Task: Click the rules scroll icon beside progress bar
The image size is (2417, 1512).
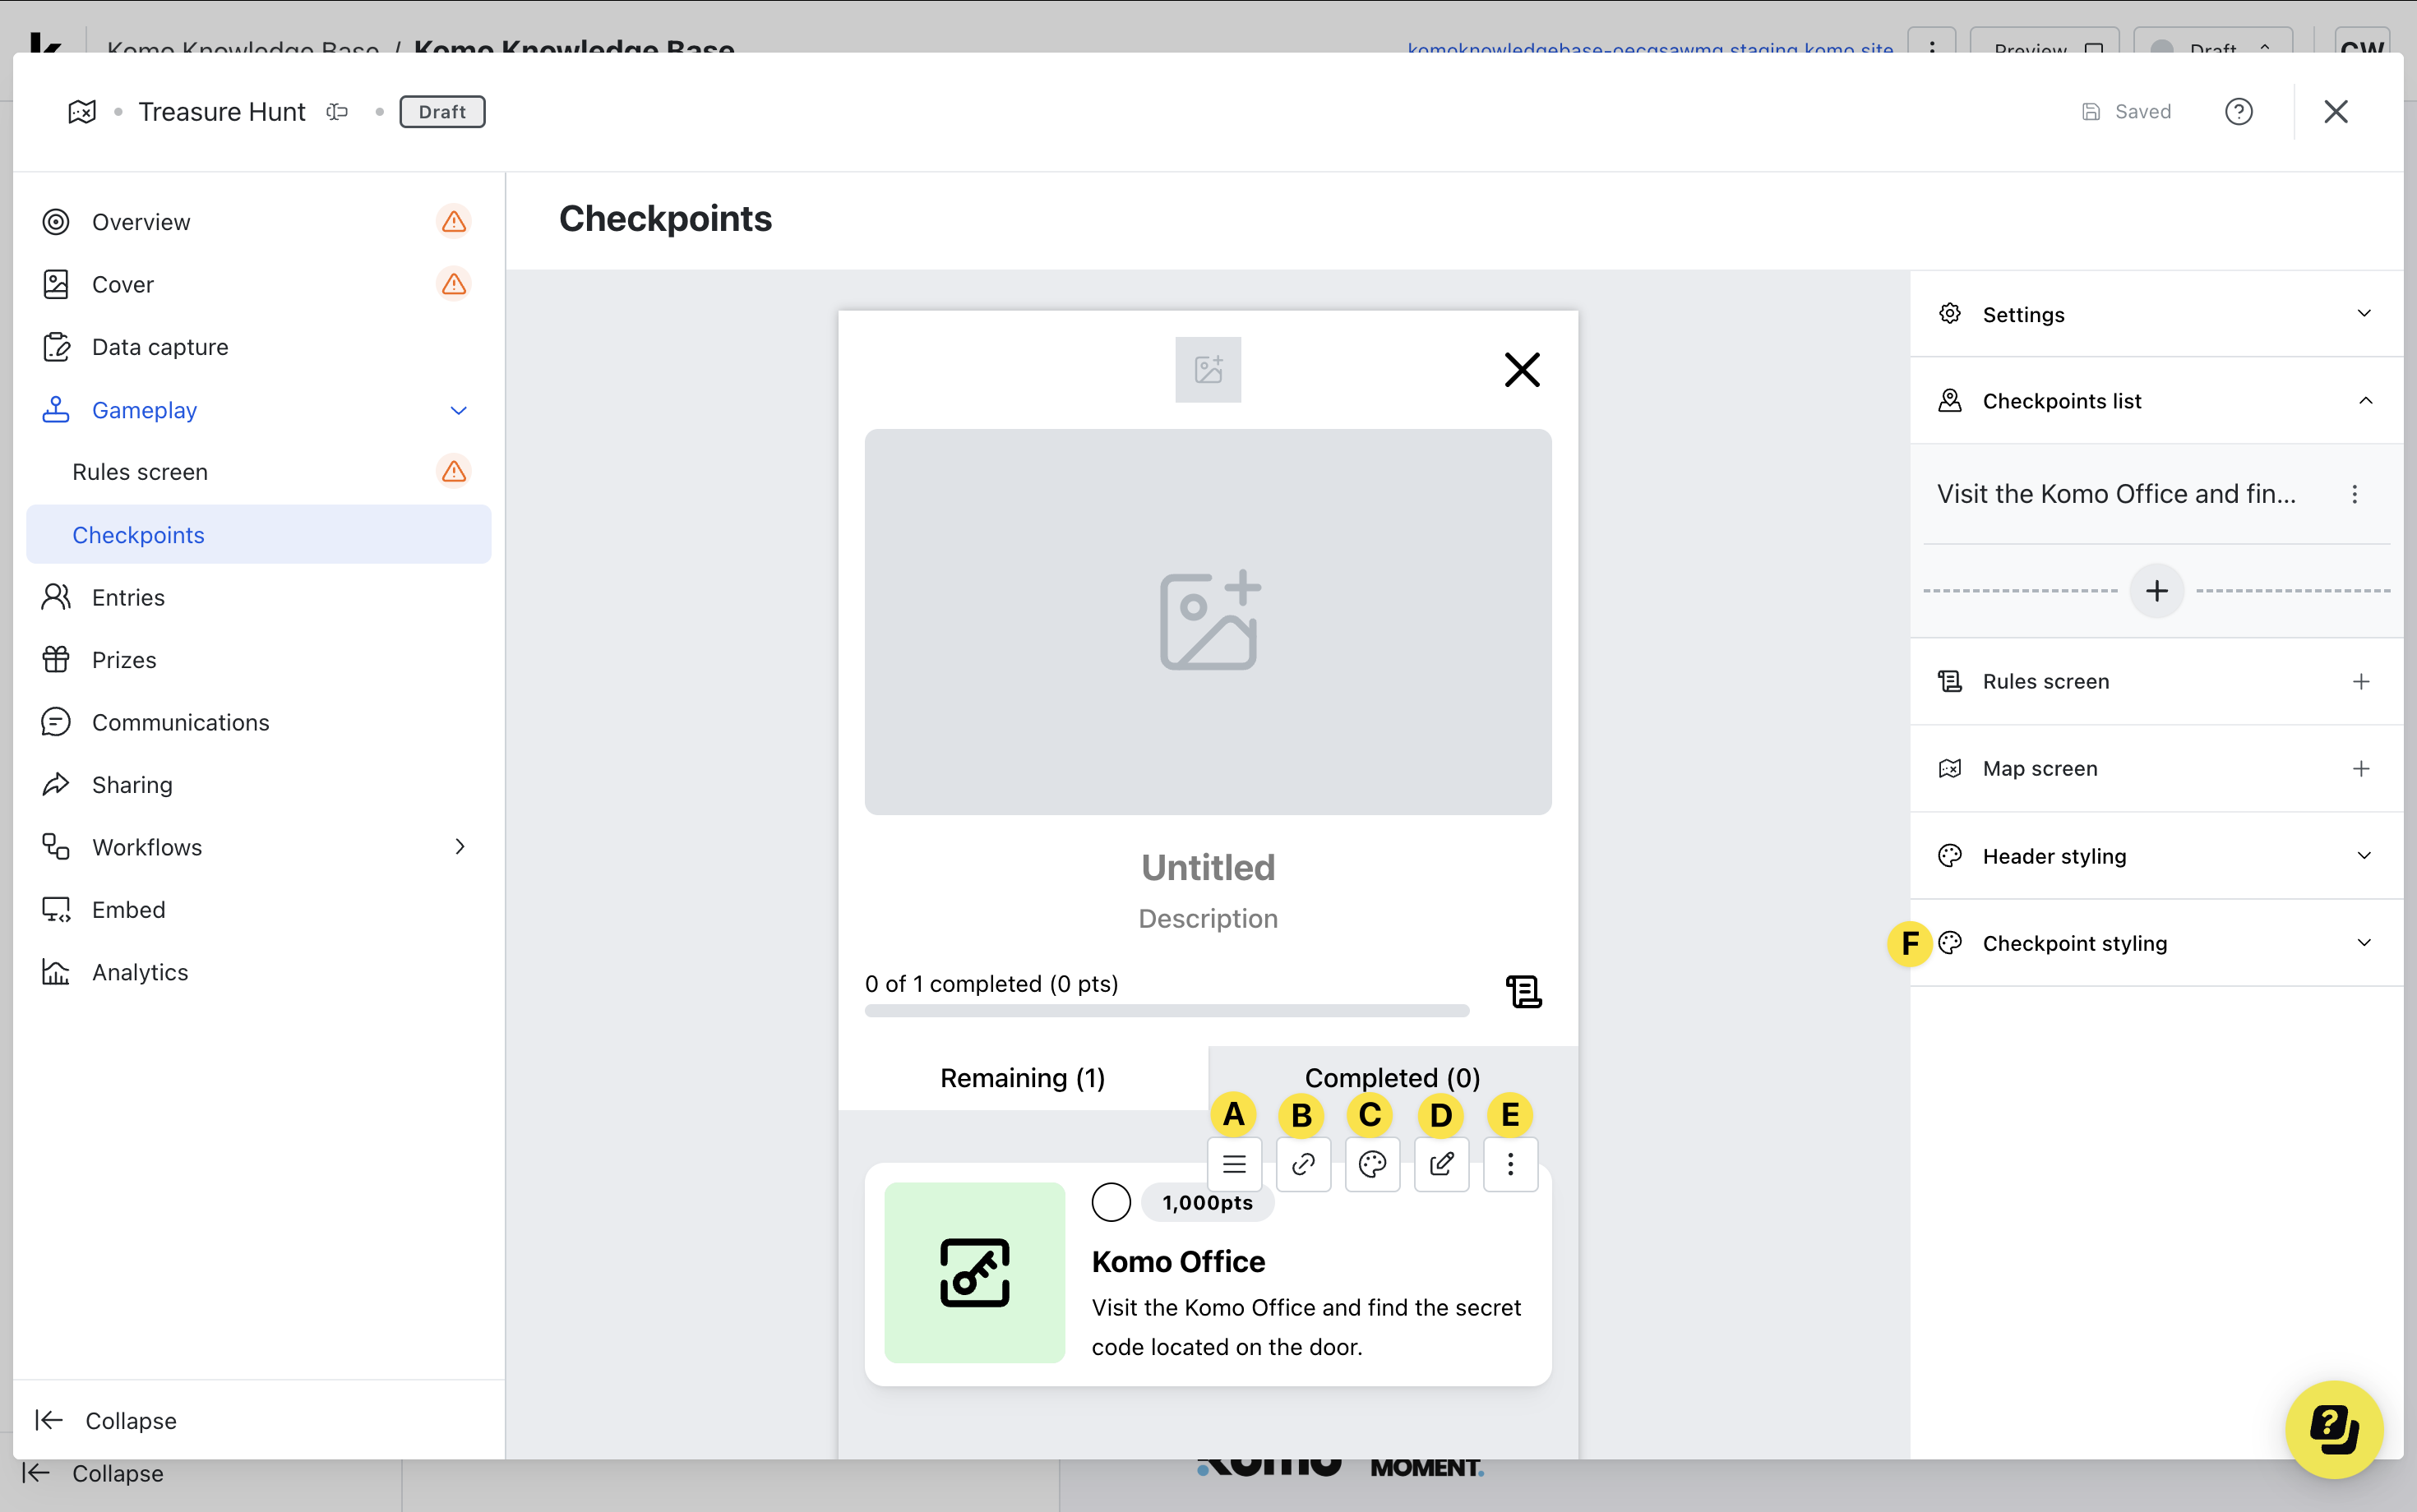Action: click(x=1523, y=991)
